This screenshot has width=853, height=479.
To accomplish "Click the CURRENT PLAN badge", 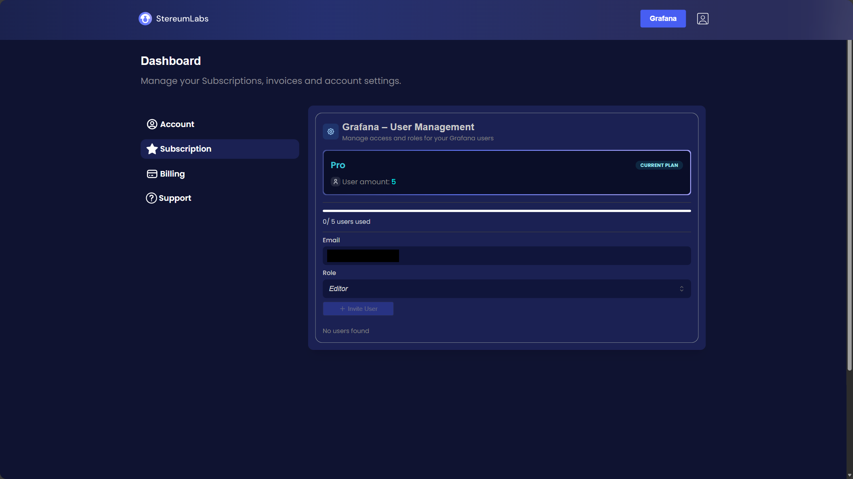I will [x=659, y=165].
